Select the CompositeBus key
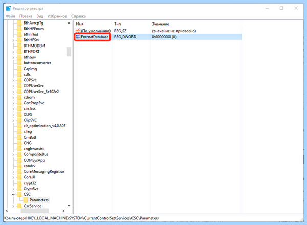Viewport: 307px width, 225px height. [36, 154]
